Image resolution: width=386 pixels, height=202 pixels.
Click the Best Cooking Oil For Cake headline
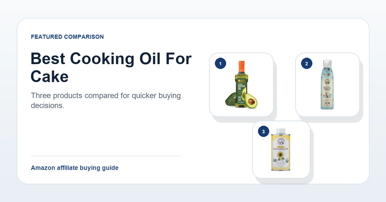coord(111,68)
